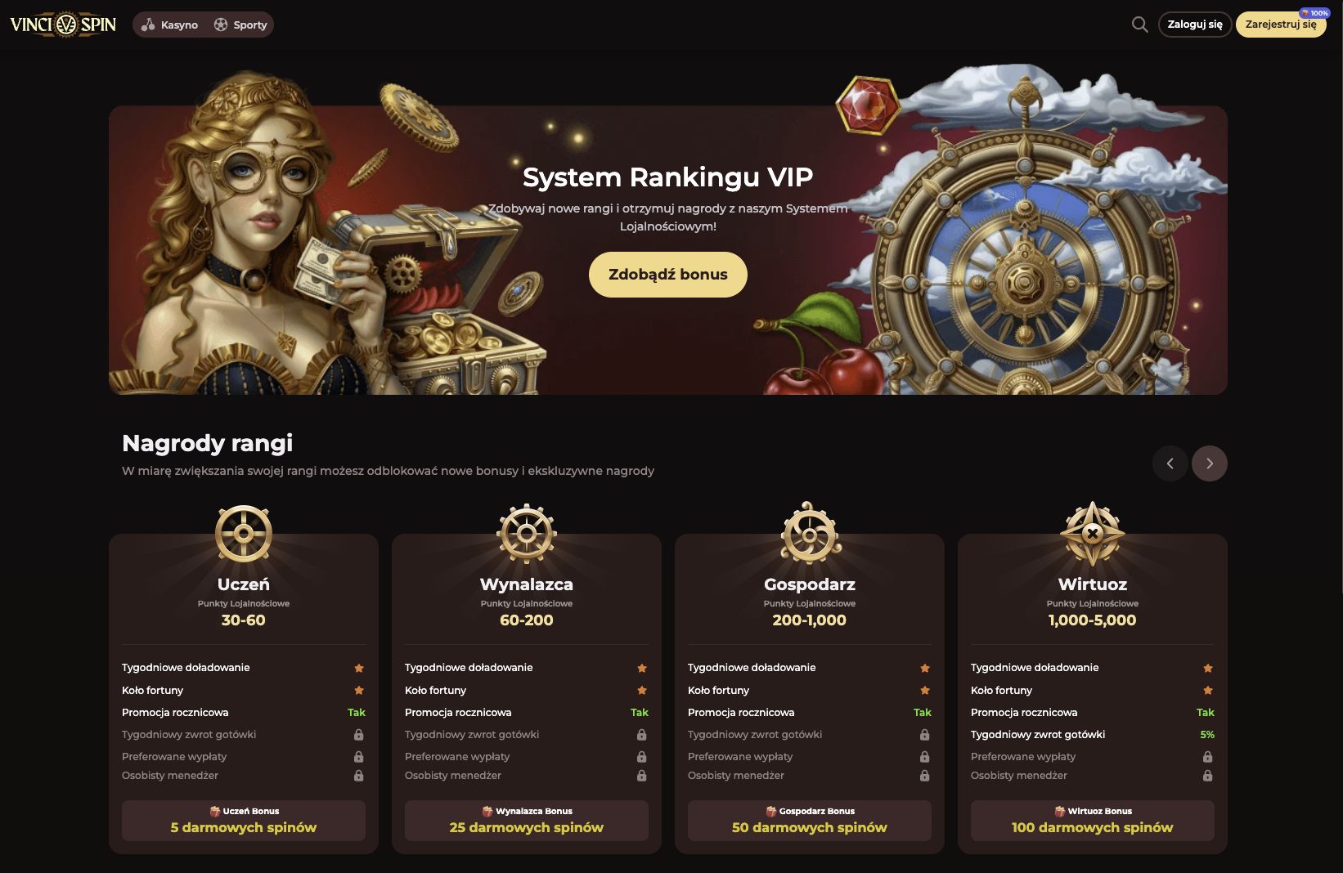Click Wynalazca's Tygodniowe doładowanie star

click(642, 668)
